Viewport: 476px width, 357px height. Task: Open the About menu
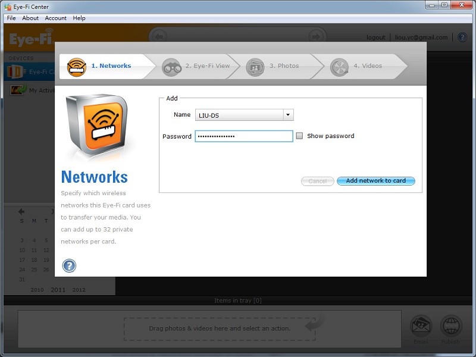pos(30,18)
